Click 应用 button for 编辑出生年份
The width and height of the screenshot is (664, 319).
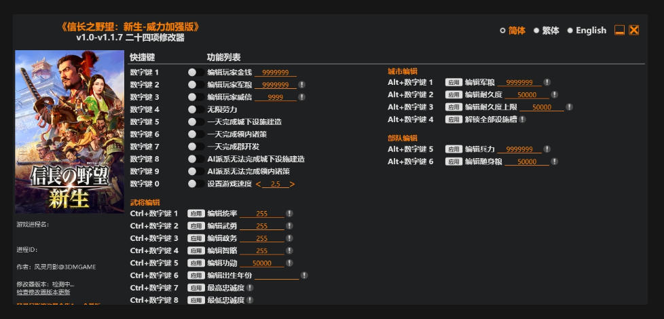point(196,276)
